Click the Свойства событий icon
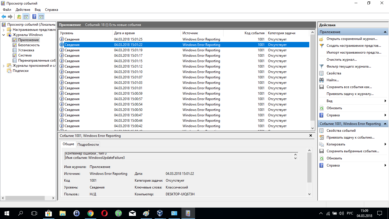 click(x=322, y=131)
